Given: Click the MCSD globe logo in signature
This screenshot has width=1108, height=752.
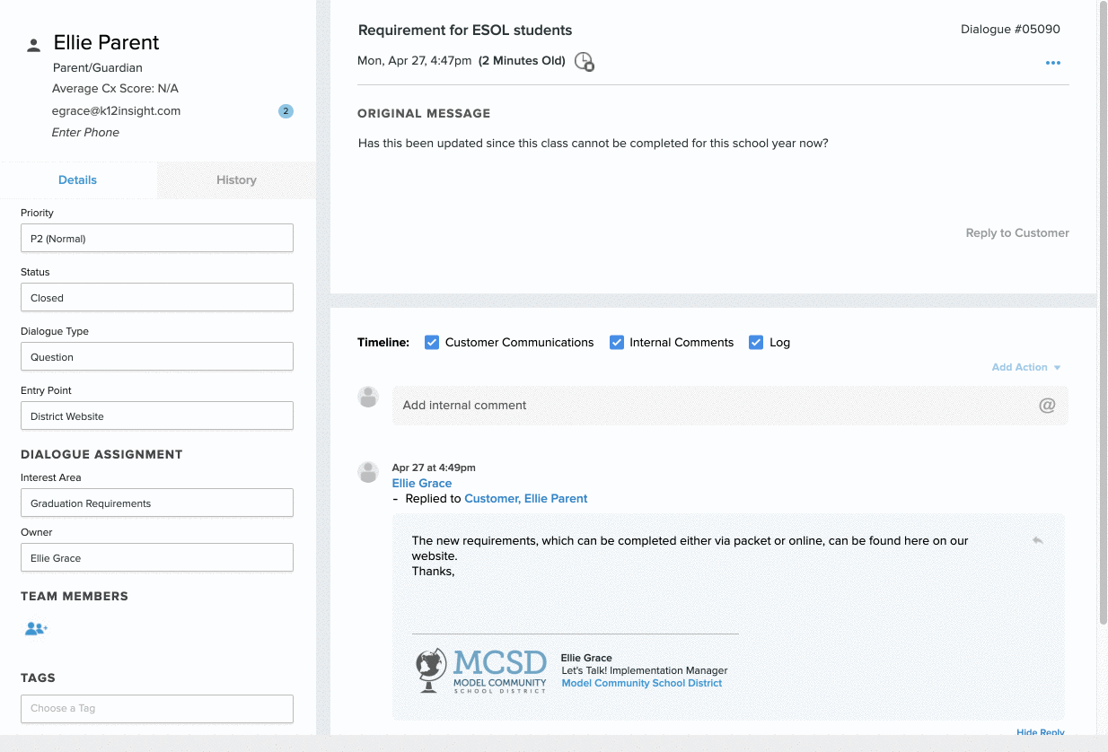Looking at the screenshot, I should (432, 670).
